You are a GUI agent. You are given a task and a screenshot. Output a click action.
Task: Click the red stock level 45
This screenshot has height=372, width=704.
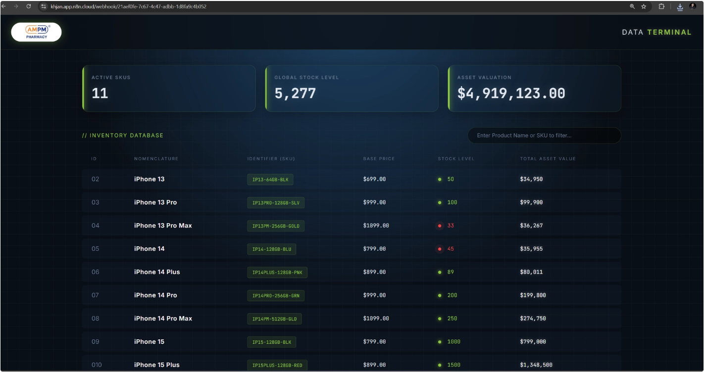click(451, 249)
